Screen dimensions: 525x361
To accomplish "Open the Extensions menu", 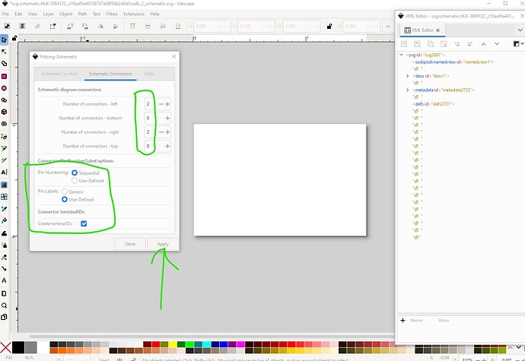I will (x=134, y=14).
